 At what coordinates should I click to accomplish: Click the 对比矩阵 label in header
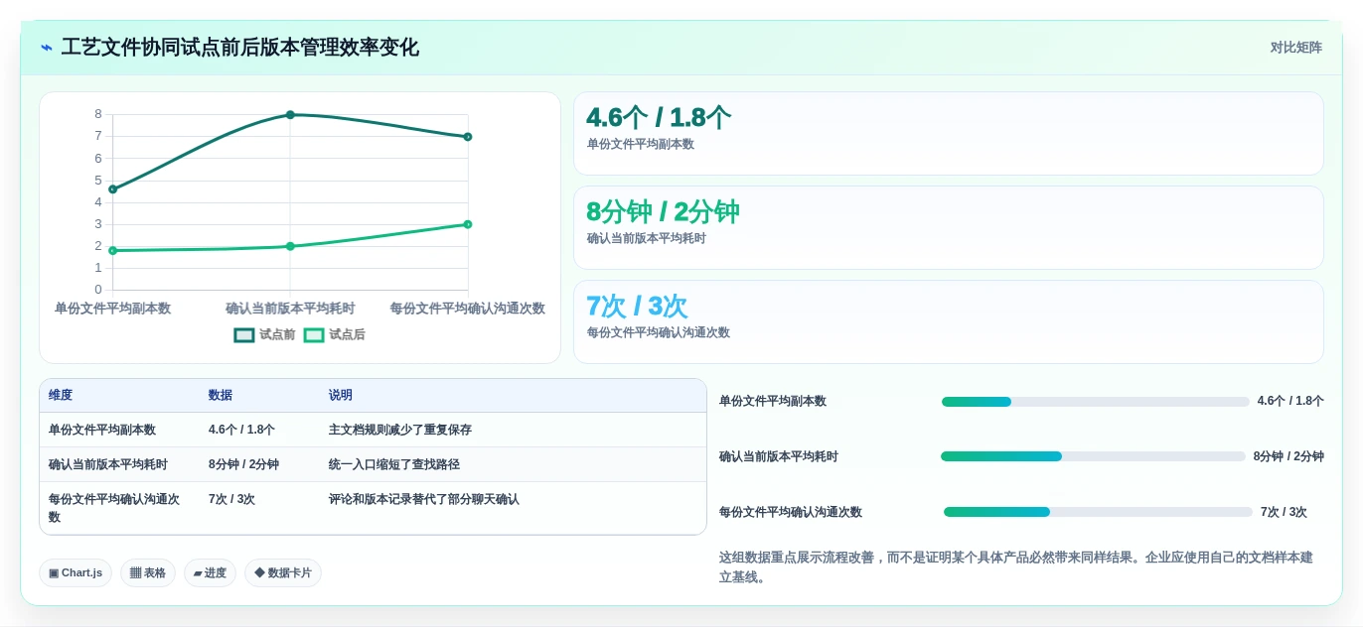click(1295, 48)
